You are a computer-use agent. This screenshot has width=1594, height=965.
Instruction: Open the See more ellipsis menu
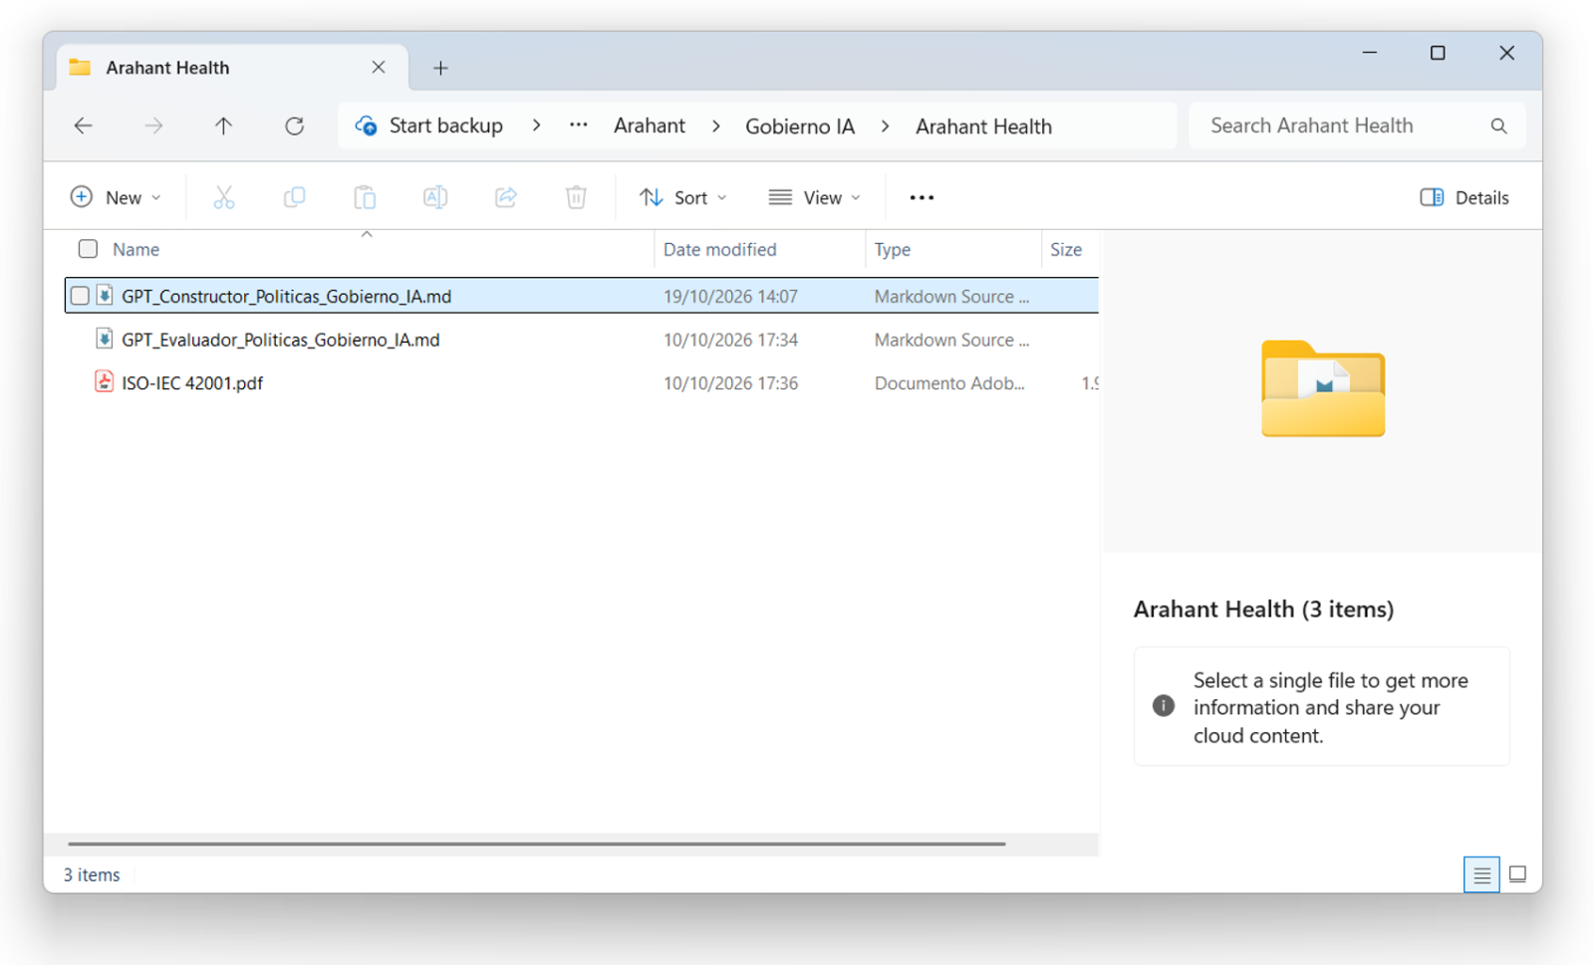tap(922, 197)
